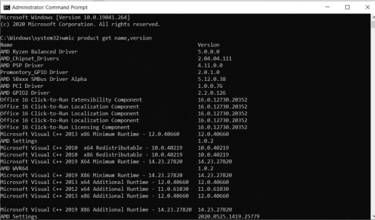Minimize the Command Prompt window
Screen dimensions: 375x220
point(327,7)
